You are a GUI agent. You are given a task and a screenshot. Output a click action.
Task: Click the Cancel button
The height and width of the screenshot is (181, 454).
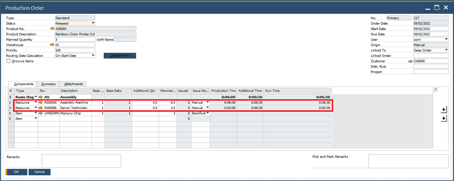coord(40,172)
